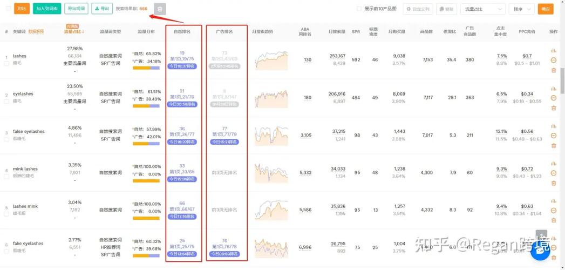Click minus circle icon in lashes row

coord(553,60)
